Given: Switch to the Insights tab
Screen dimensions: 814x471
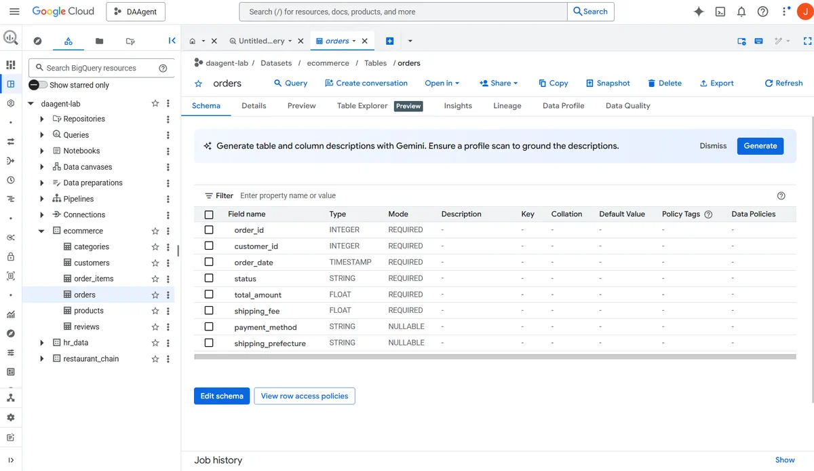Looking at the screenshot, I should pyautogui.click(x=458, y=106).
